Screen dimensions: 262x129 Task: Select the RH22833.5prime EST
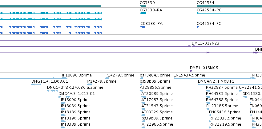(x=210, y=122)
